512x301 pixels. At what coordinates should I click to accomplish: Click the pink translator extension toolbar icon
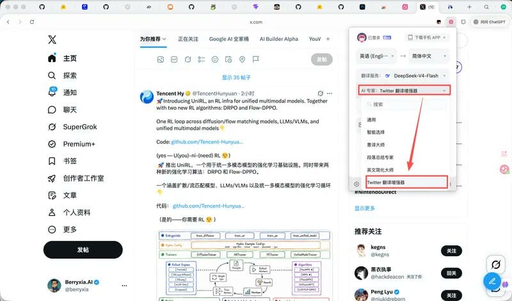point(451,22)
